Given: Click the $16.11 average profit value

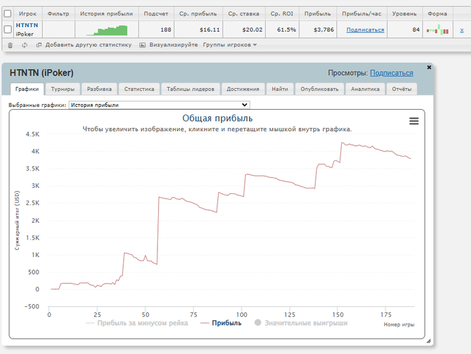Looking at the screenshot, I should 210,30.
